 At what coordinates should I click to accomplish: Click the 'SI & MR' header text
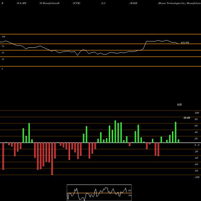pyautogui.click(x=21, y=3)
